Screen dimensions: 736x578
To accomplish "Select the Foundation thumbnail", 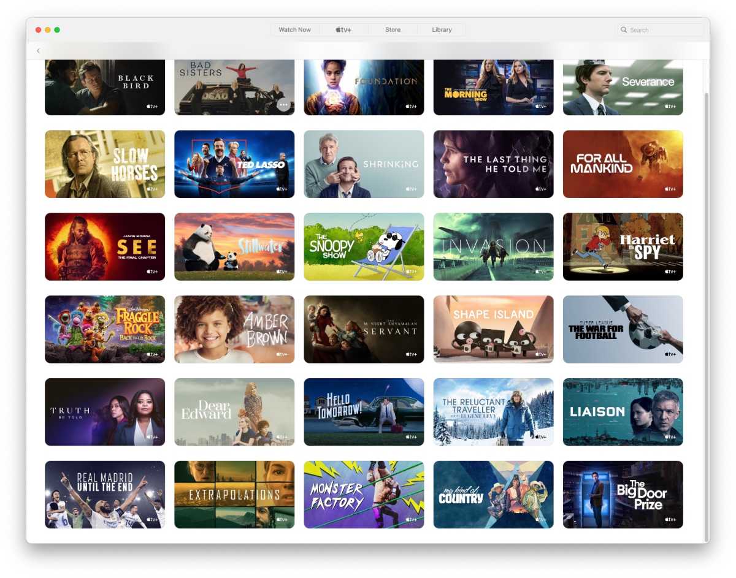I will coord(364,87).
